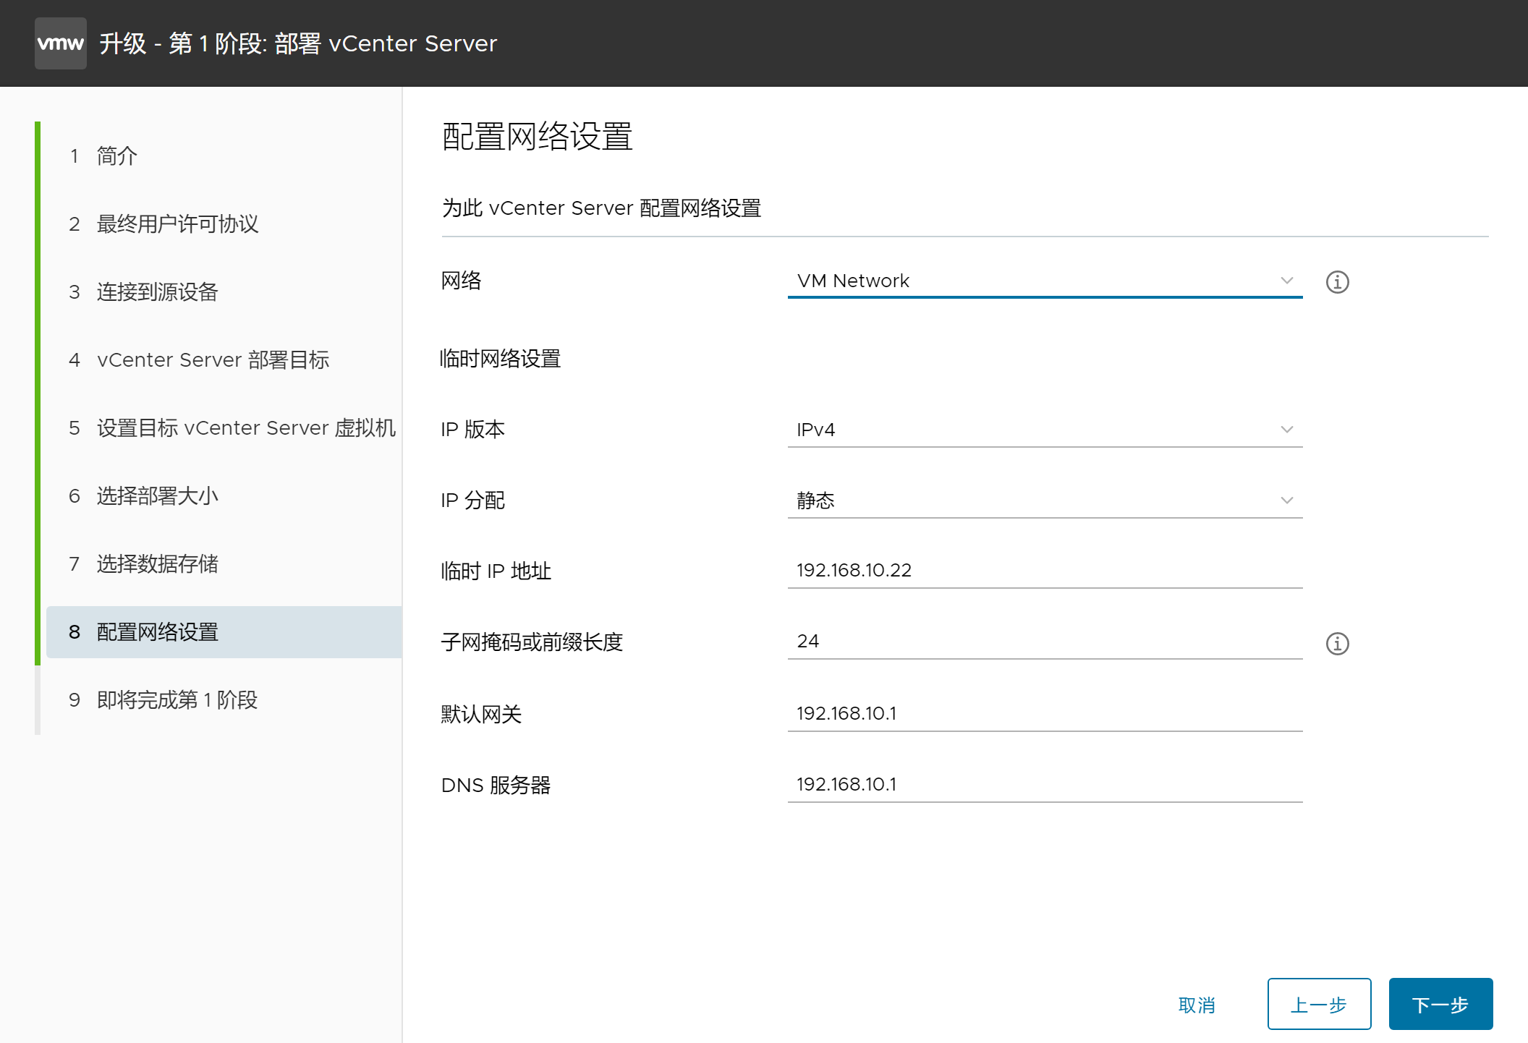Click the default gateway input field
Viewport: 1528px width, 1043px height.
coord(1045,713)
